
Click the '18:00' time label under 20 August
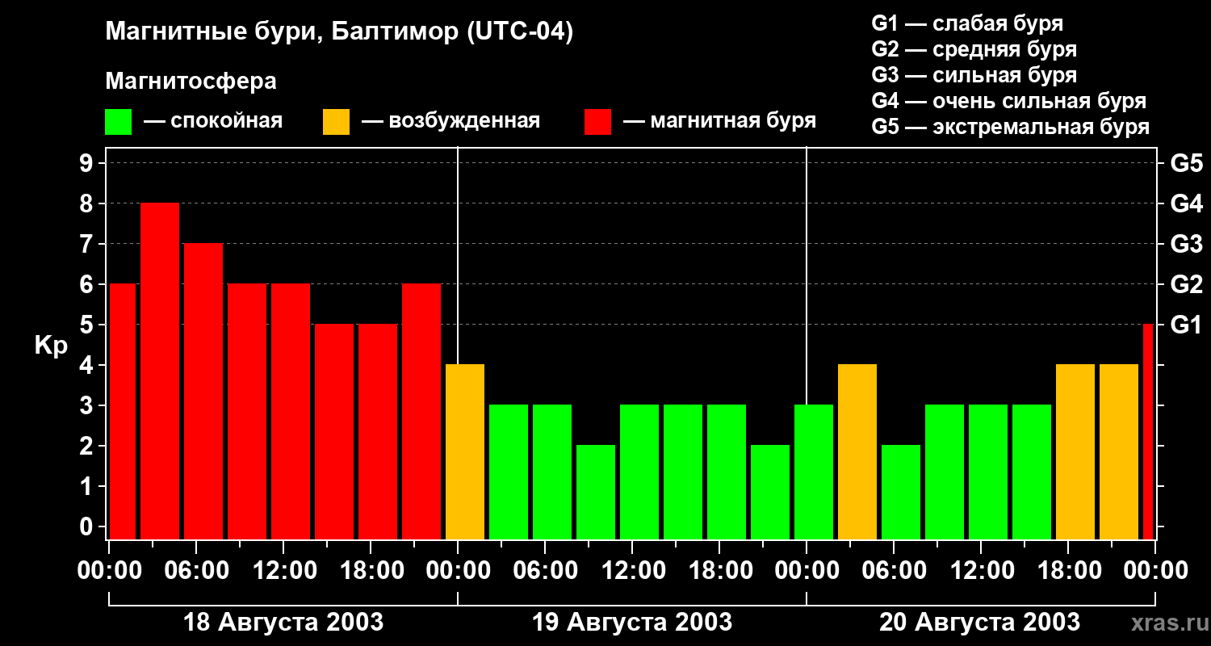pyautogui.click(x=1068, y=571)
